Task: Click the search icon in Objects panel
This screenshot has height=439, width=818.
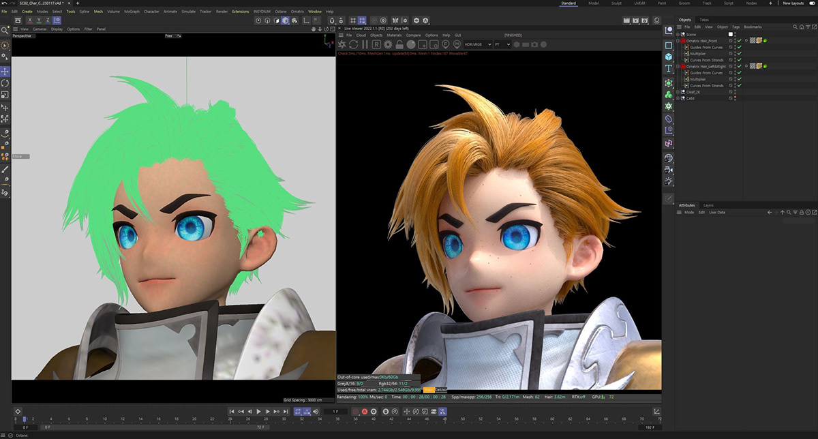Action: pyautogui.click(x=795, y=27)
